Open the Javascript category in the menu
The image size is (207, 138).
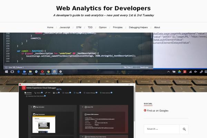pyautogui.click(x=65, y=27)
